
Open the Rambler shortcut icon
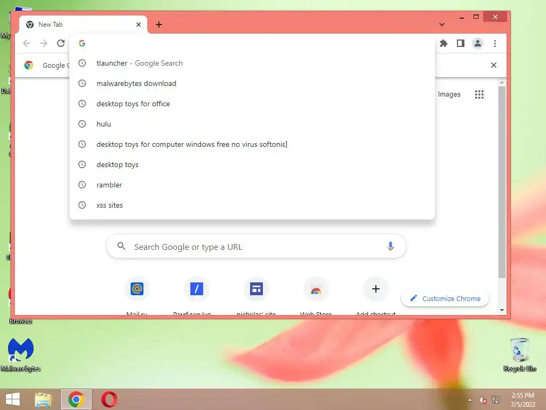(x=196, y=289)
